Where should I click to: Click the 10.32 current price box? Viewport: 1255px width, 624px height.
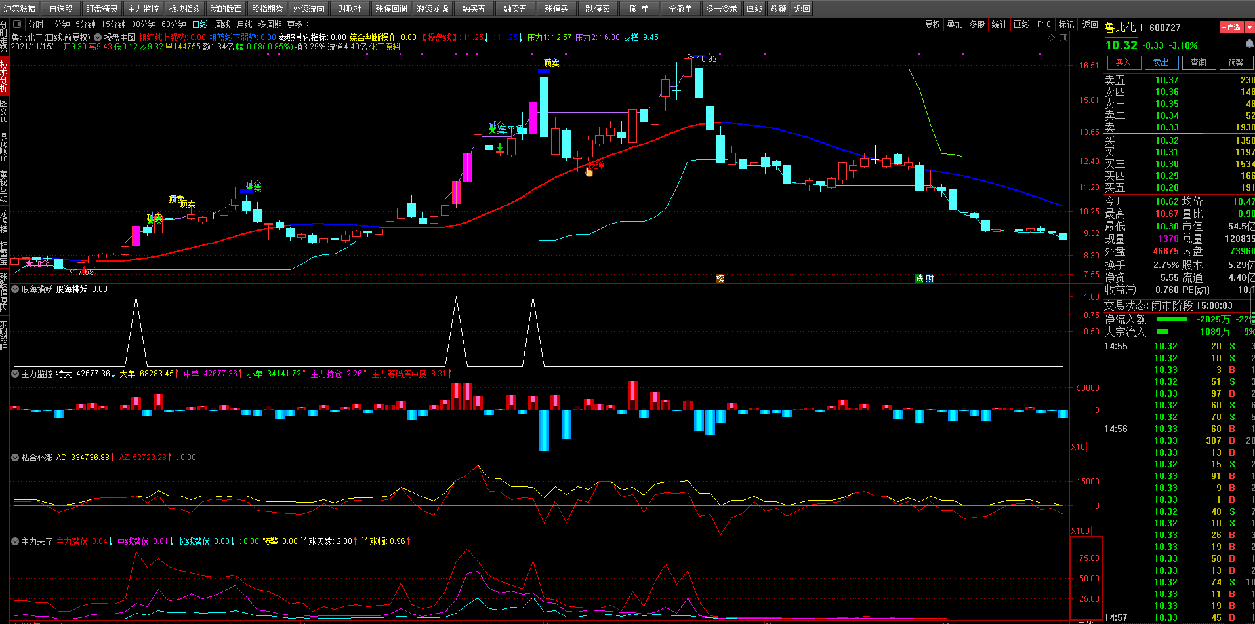point(1121,45)
